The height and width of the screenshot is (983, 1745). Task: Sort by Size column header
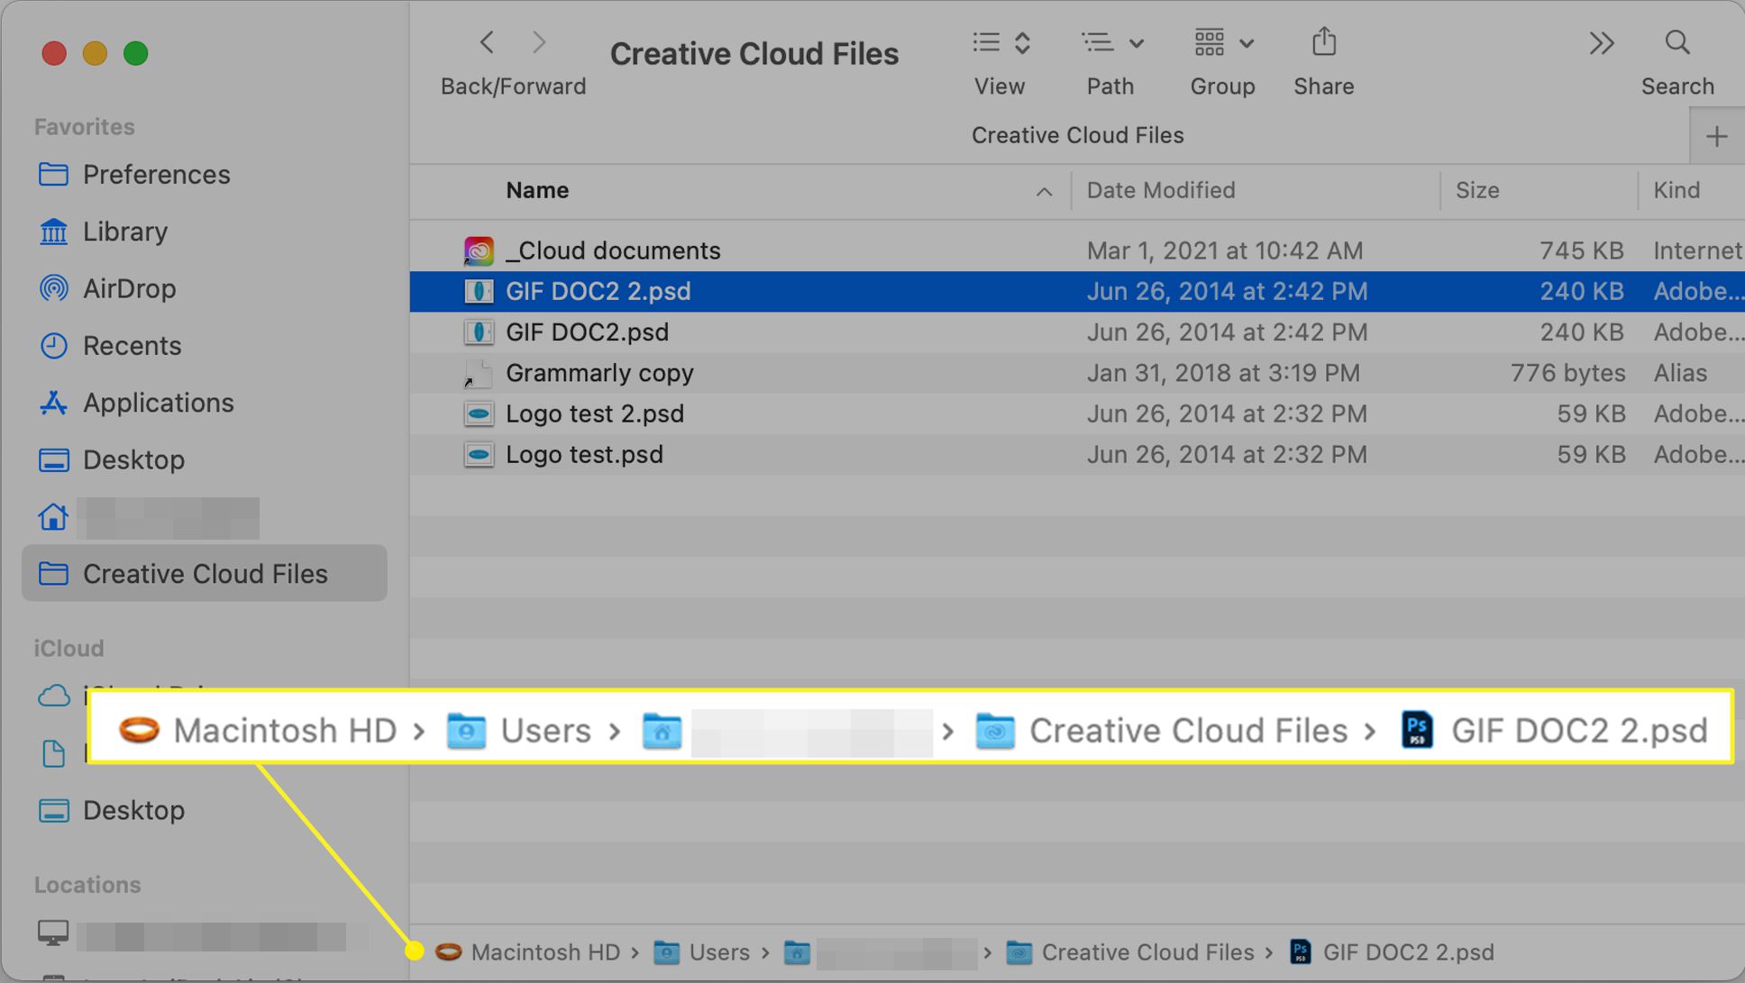click(1477, 190)
